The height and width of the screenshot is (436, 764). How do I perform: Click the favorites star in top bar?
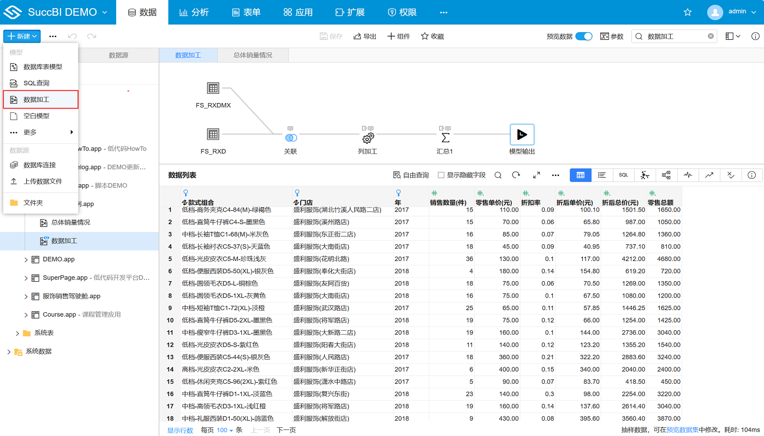coord(688,12)
